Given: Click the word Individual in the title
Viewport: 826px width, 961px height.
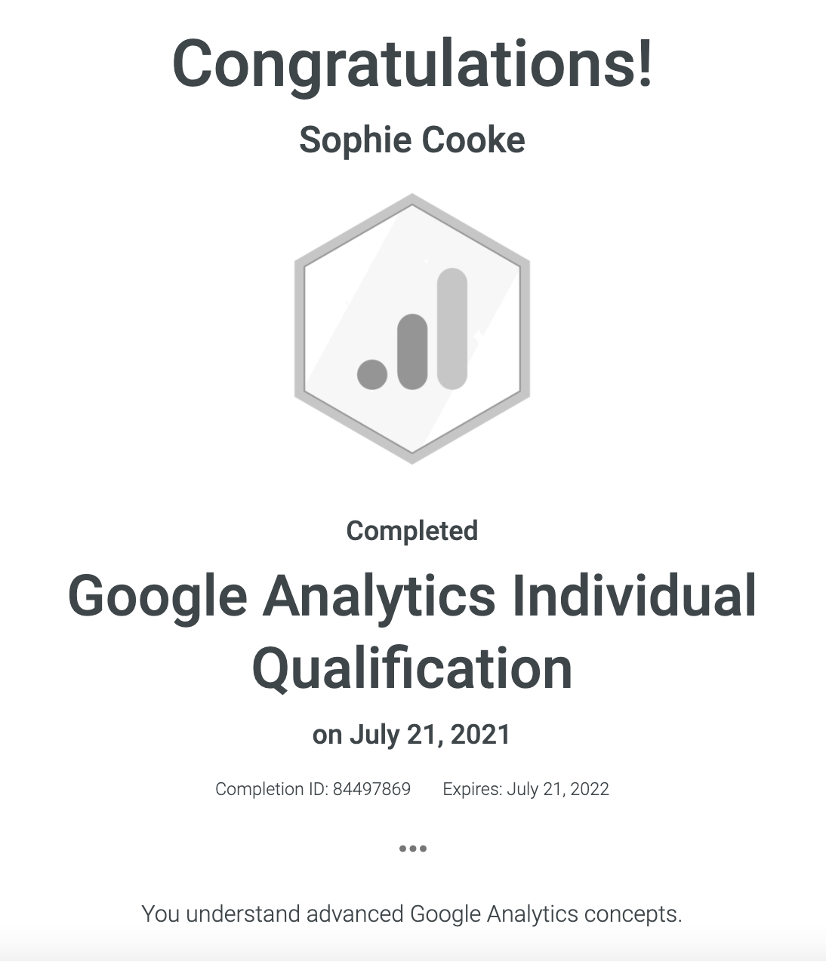Looking at the screenshot, I should click(x=634, y=595).
